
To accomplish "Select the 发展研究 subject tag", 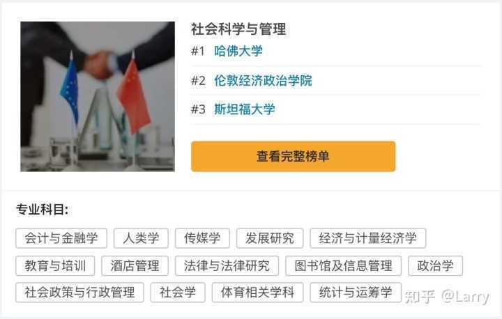I will (x=270, y=238).
